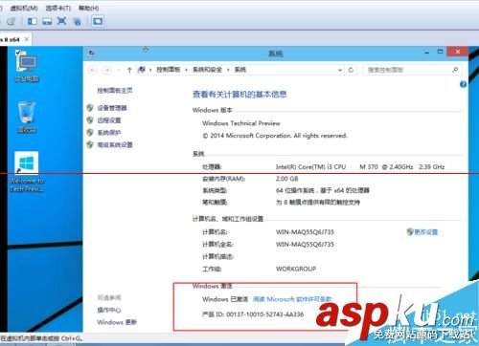Open the address bar history dropdown
The width and height of the screenshot is (479, 346).
pos(340,70)
